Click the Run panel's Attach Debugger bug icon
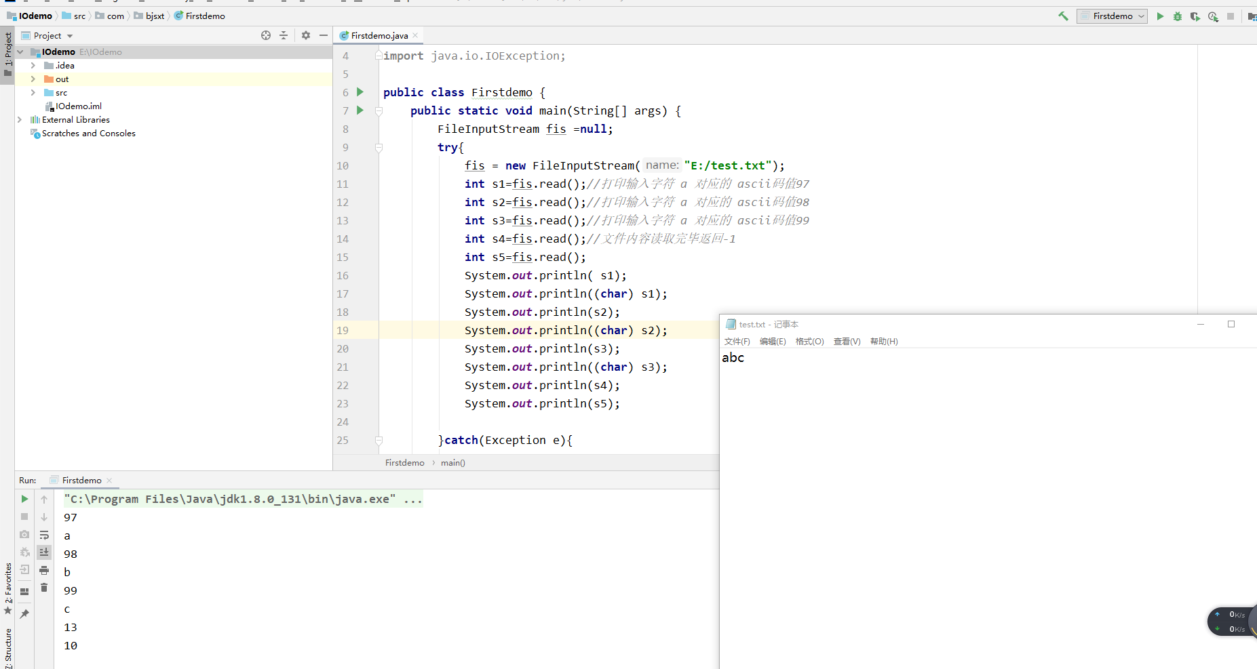The width and height of the screenshot is (1257, 669). point(24,552)
